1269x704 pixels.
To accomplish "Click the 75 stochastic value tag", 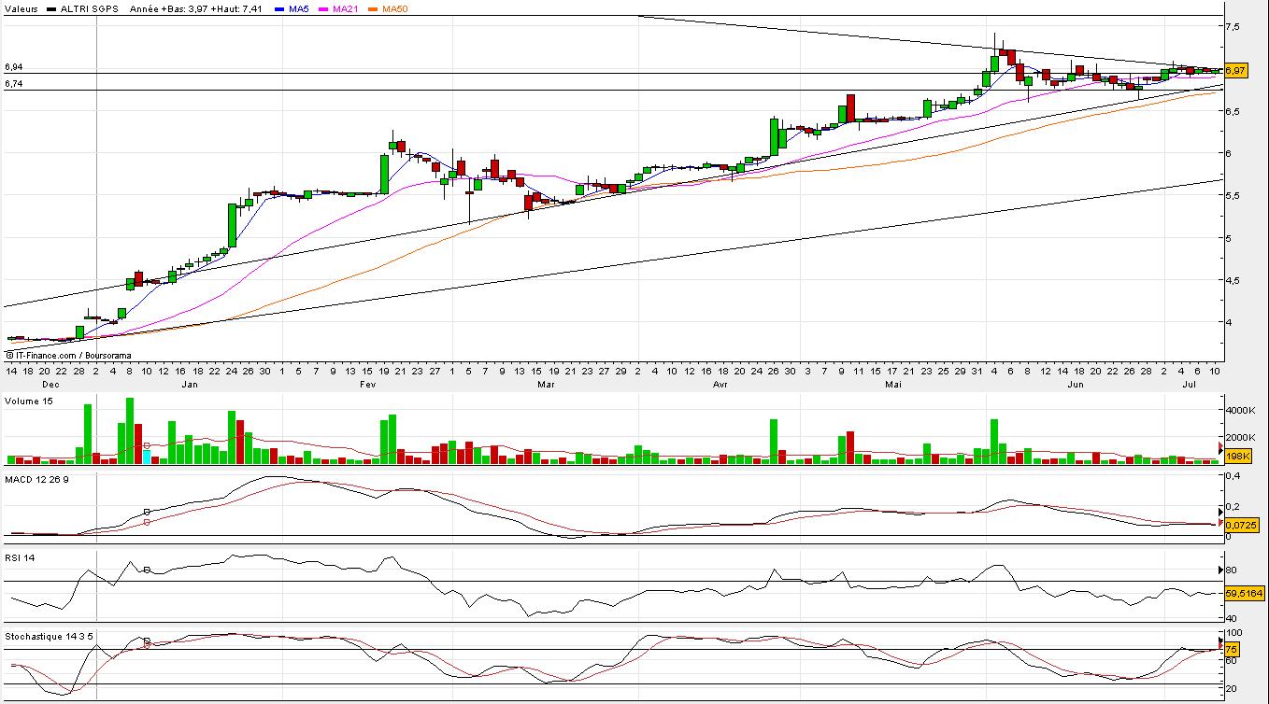I will coord(1231,650).
